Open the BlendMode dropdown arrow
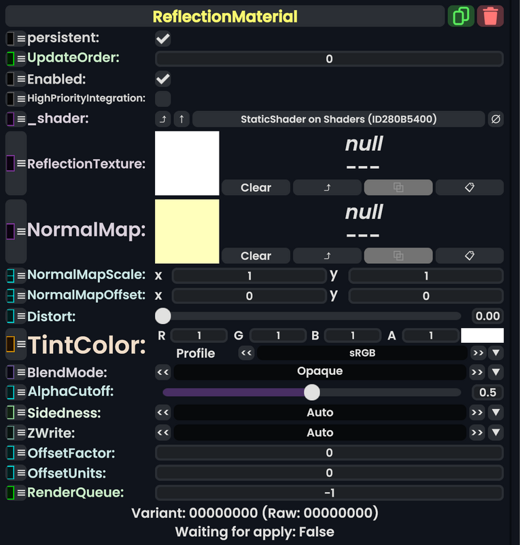Screen dimensions: 520x545 coord(496,372)
